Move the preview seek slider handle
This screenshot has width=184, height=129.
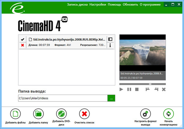pos(150,84)
